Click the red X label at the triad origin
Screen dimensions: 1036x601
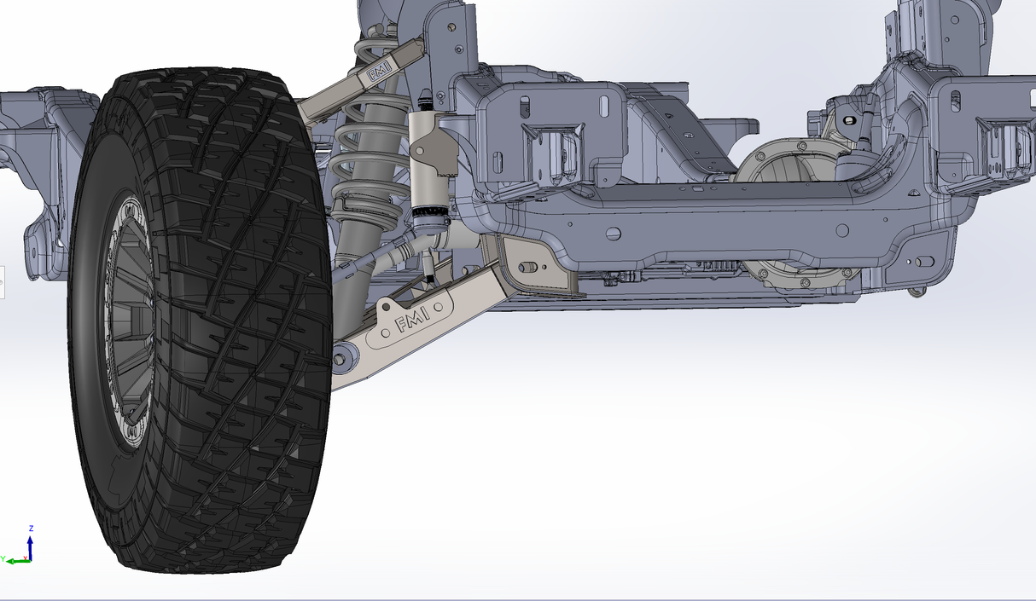tap(26, 558)
